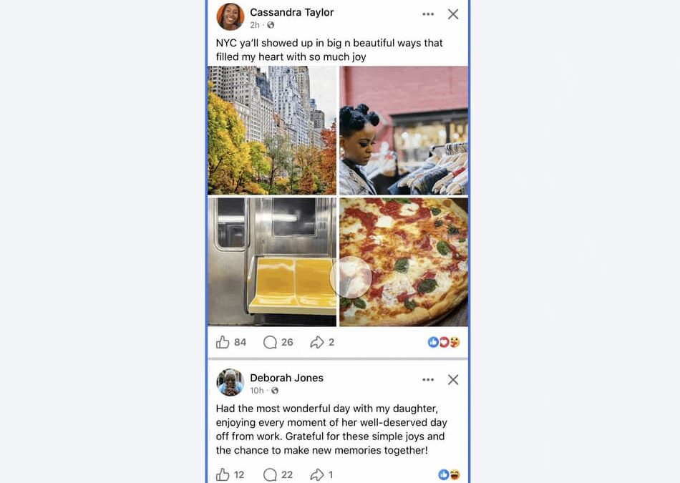The width and height of the screenshot is (680, 483).
Task: Click the haha reaction on Deborah's post
Action: [x=455, y=474]
